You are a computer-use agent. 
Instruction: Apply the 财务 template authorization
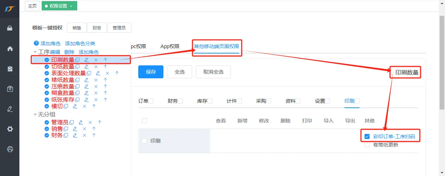(x=97, y=28)
